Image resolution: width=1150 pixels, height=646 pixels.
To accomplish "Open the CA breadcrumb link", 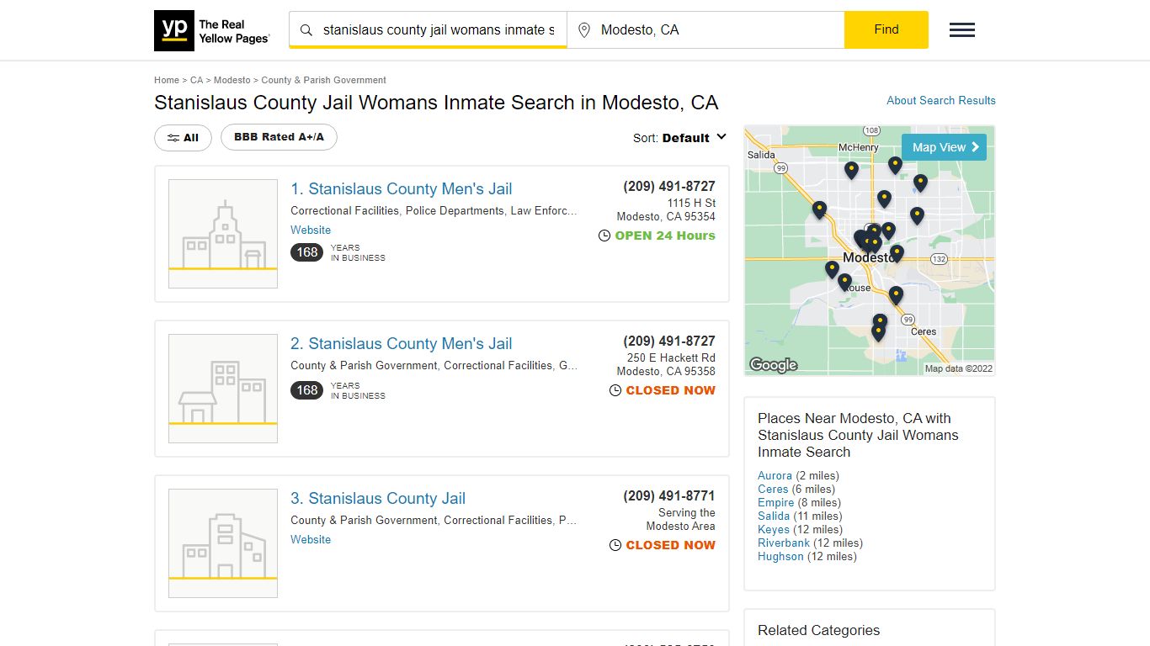I will [x=196, y=80].
